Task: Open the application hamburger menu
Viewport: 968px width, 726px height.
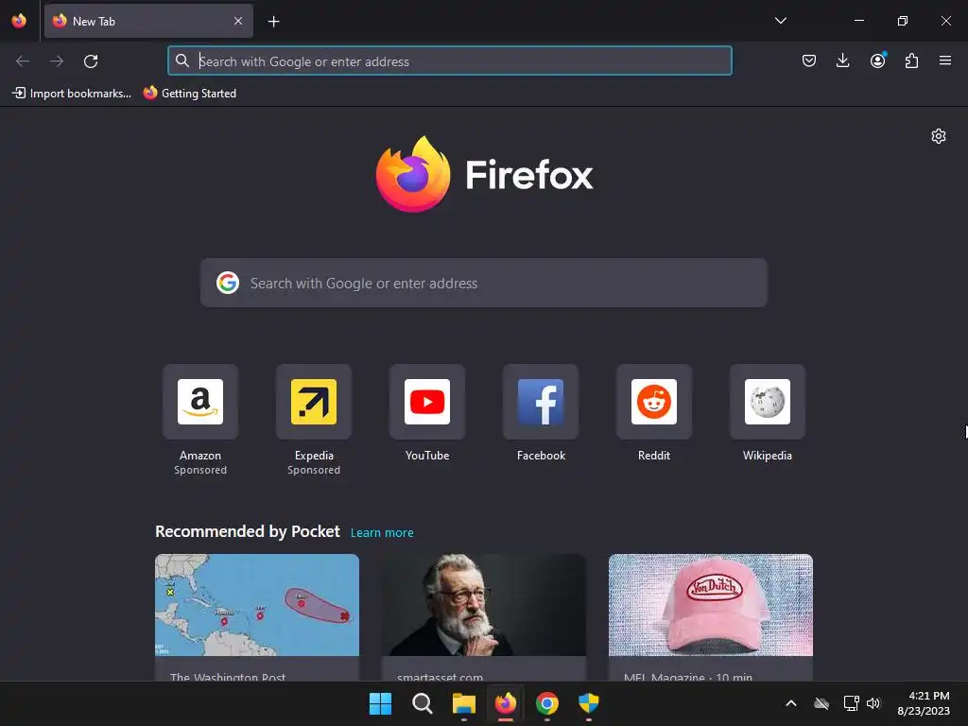Action: [x=945, y=60]
